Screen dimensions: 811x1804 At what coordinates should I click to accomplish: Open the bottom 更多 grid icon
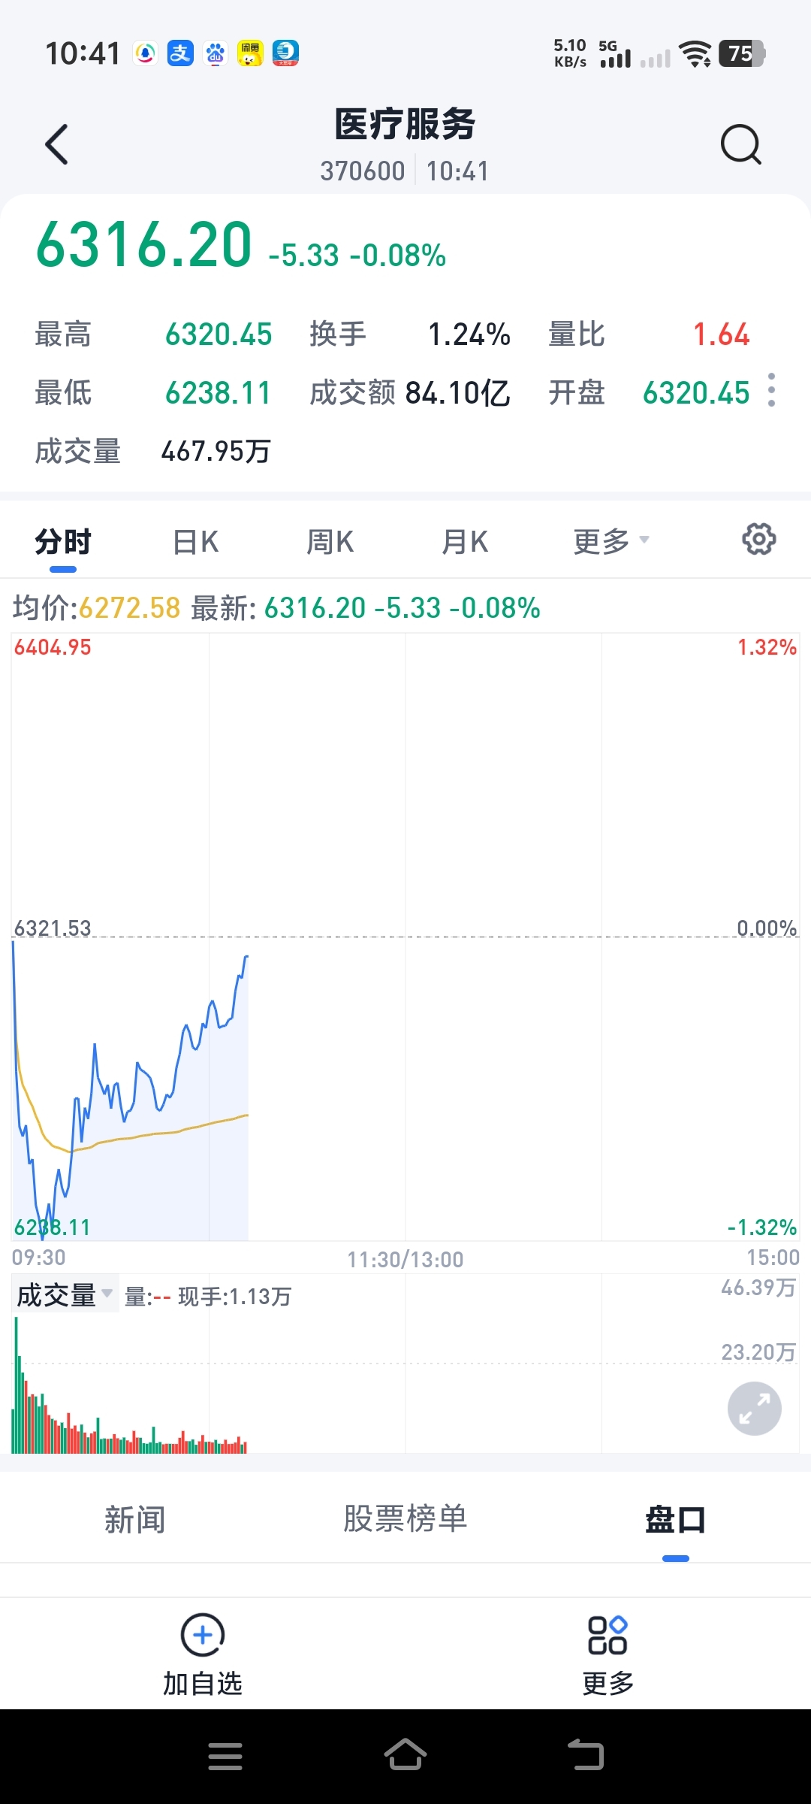(607, 1636)
